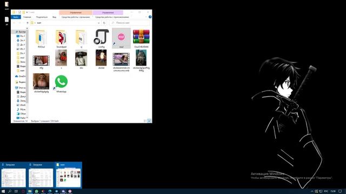Select the OsuCHEATAKK WinRAR archive

tap(141, 39)
